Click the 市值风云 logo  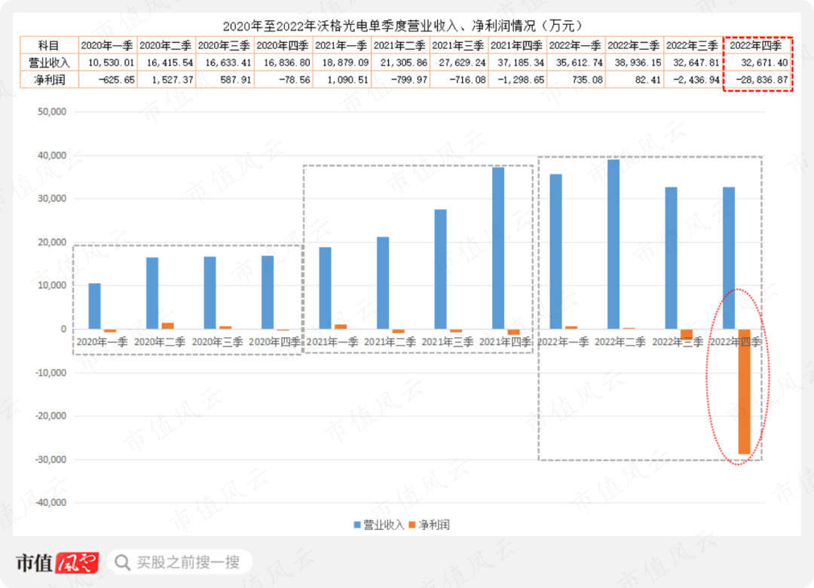tap(57, 562)
